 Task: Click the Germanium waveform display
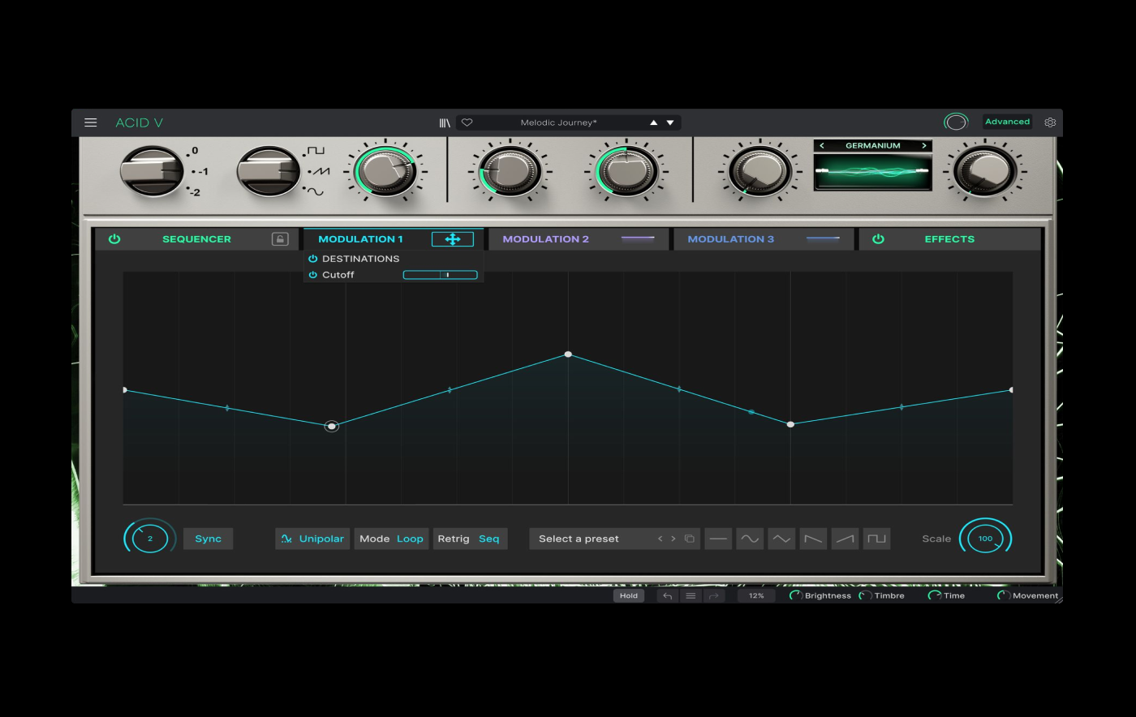872,172
